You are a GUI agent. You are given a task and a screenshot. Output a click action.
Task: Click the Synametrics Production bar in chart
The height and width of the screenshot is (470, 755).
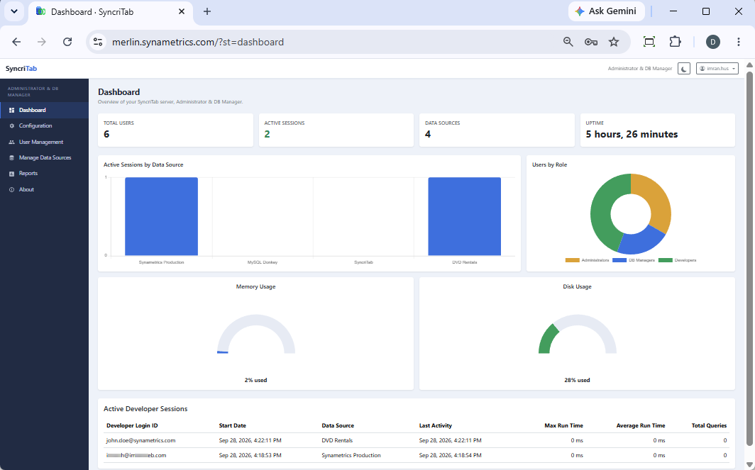[x=161, y=216]
